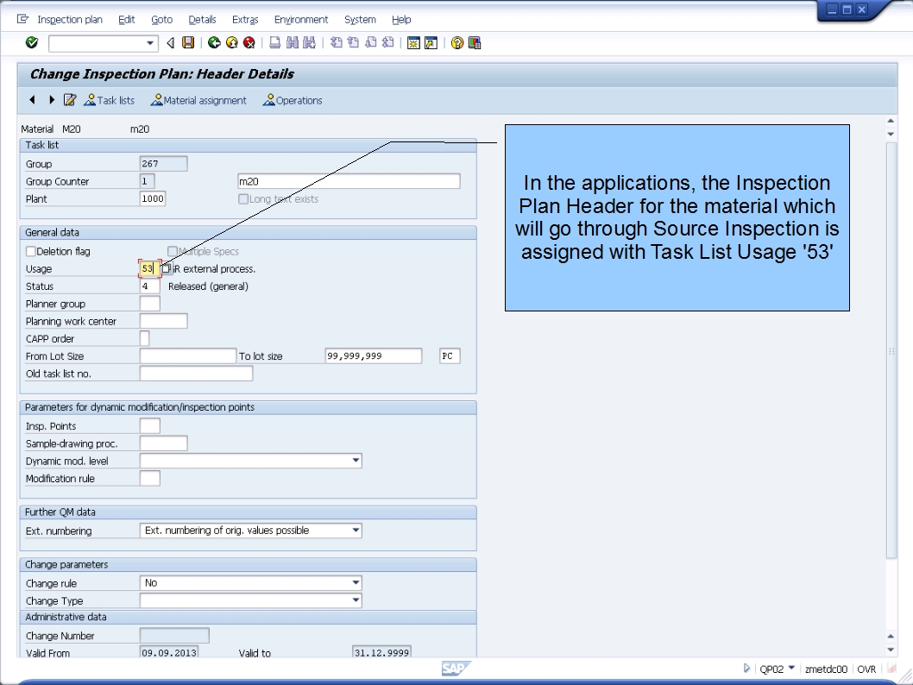Click the Previous Page icon

click(x=354, y=42)
